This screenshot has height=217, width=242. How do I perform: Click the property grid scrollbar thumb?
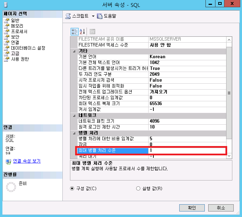pyautogui.click(x=229, y=93)
